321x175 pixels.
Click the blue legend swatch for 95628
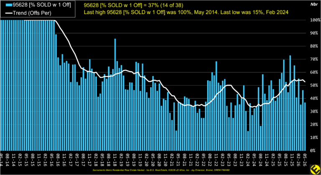click(9, 5)
